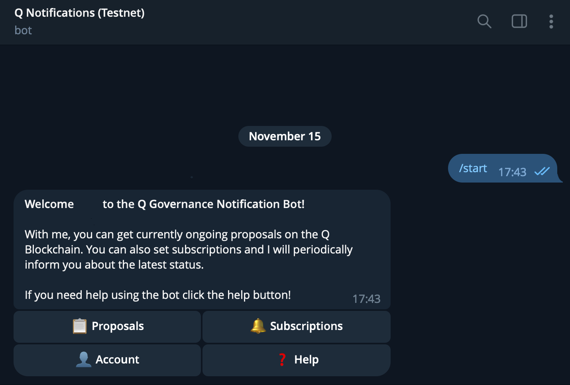This screenshot has width=570, height=385.
Task: Select the Account option from bot keyboard
Action: coord(107,360)
